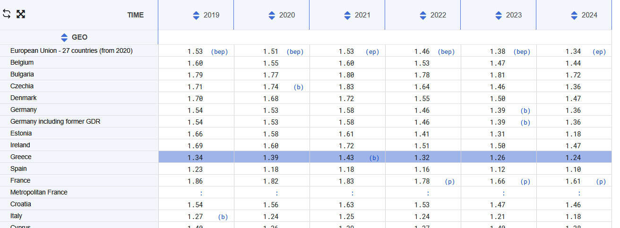Viewport: 620px width, 228px height.
Task: Click Bulgaria's 2019 value 1.79
Action: (x=195, y=75)
